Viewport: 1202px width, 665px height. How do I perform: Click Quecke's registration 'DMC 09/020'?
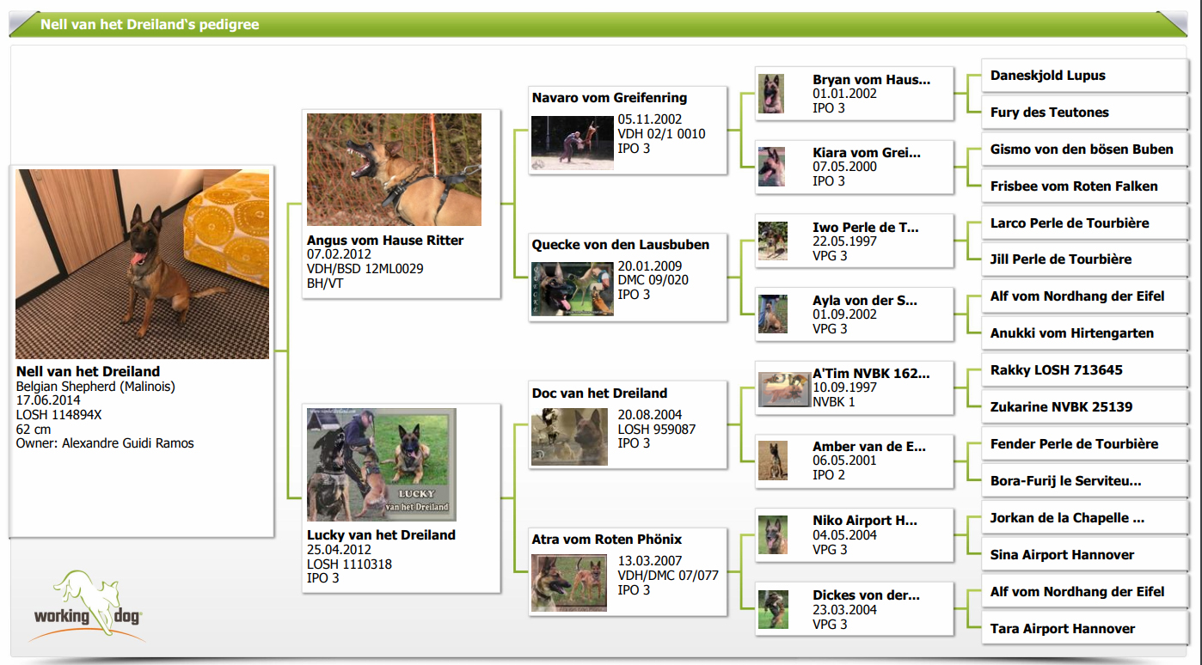(653, 280)
